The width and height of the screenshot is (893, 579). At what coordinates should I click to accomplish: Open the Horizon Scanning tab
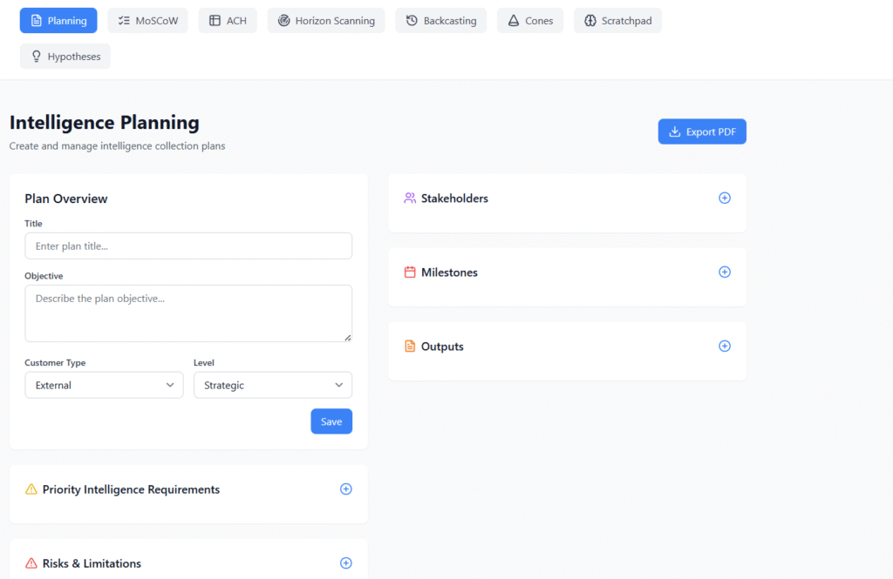coord(325,21)
